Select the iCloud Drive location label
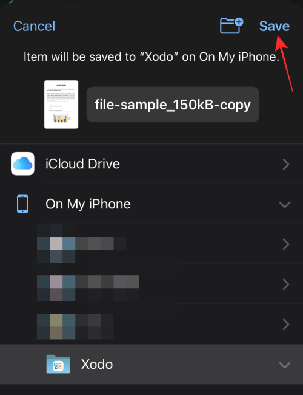Viewport: 303px width, 395px height. pos(82,163)
